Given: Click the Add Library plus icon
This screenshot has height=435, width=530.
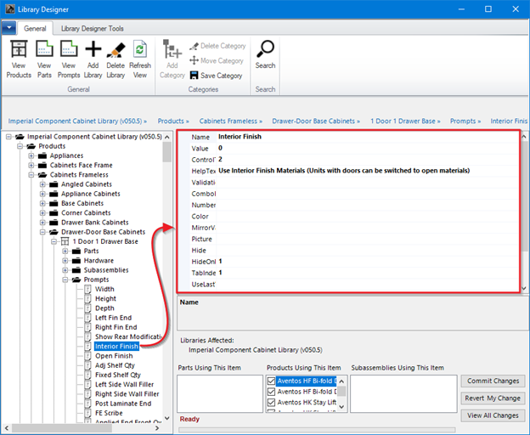Looking at the screenshot, I should [x=93, y=49].
